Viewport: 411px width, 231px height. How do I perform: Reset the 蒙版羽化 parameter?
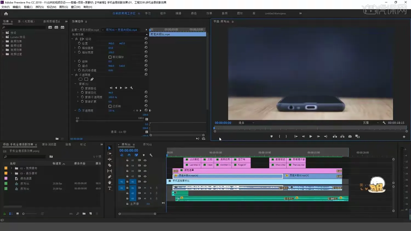click(x=146, y=92)
